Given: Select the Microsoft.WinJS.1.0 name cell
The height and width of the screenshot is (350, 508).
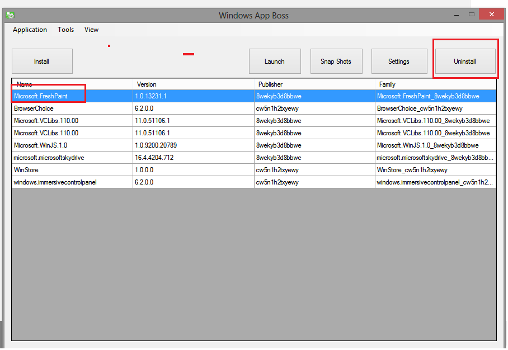Looking at the screenshot, I should point(72,145).
